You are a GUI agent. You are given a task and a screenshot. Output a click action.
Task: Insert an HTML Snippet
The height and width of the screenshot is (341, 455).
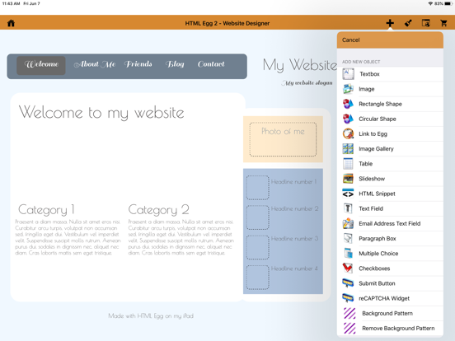(390, 194)
